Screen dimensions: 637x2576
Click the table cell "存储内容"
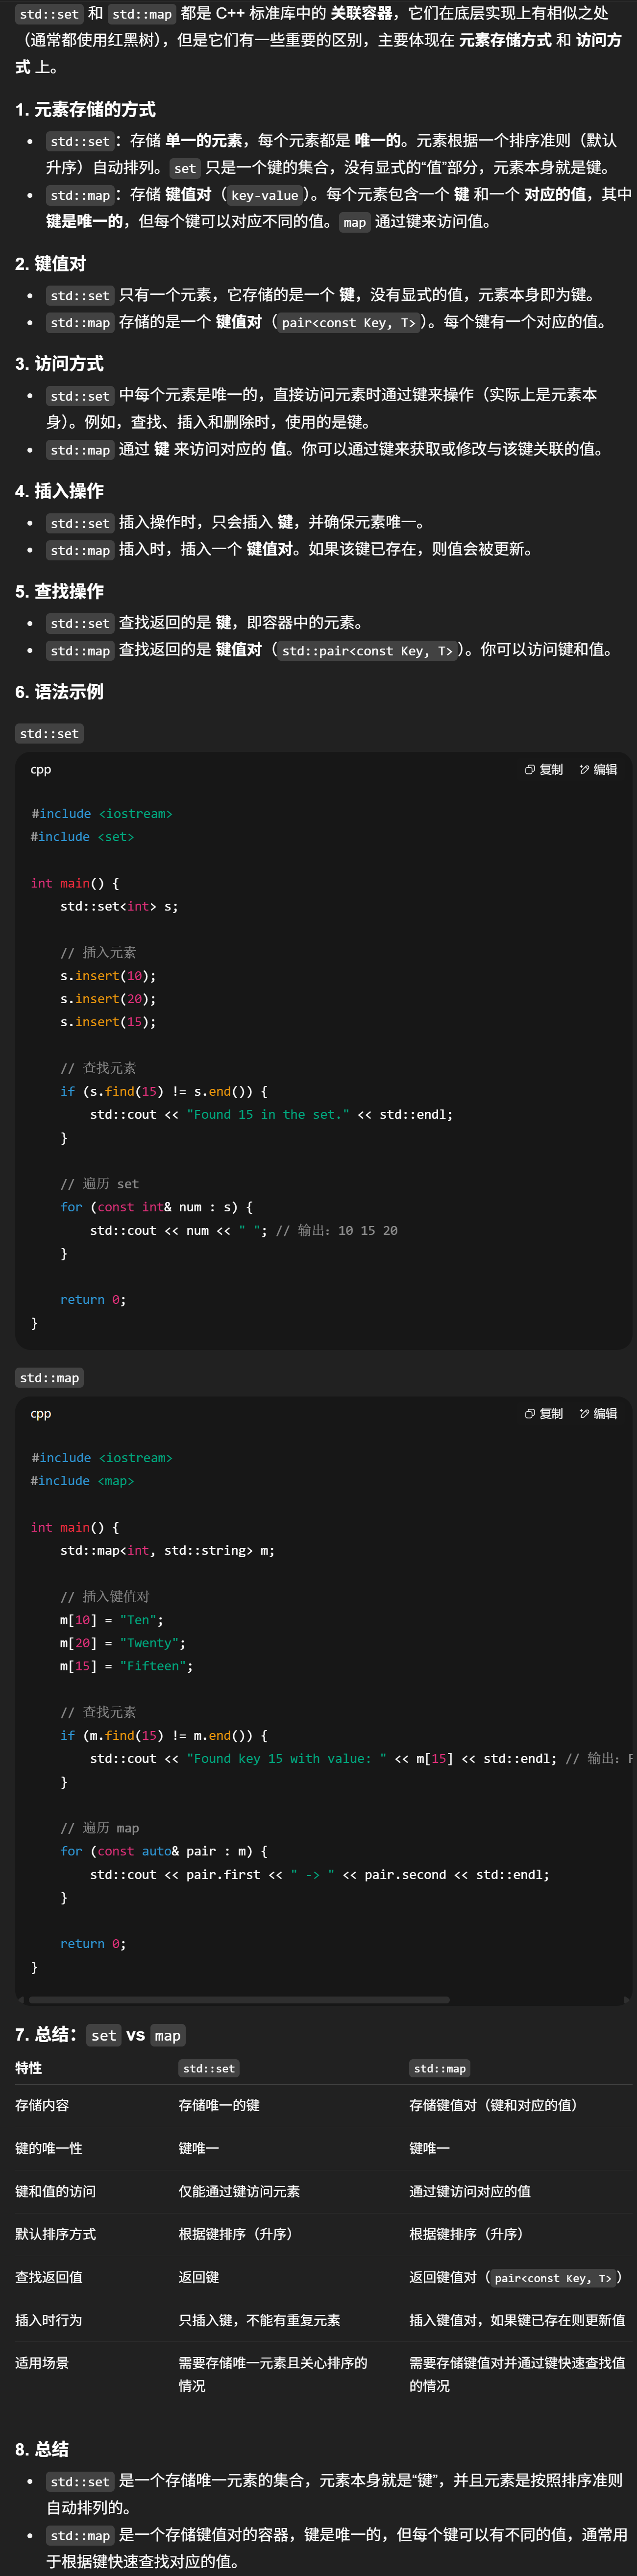[x=42, y=2104]
